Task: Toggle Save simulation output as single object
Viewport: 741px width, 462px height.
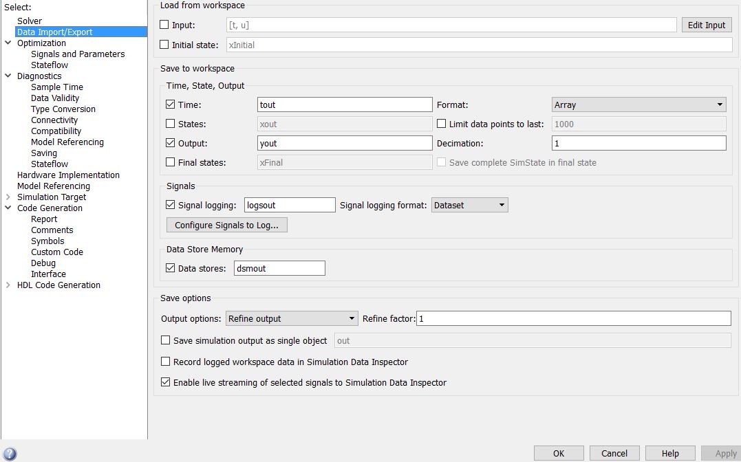Action: click(165, 340)
